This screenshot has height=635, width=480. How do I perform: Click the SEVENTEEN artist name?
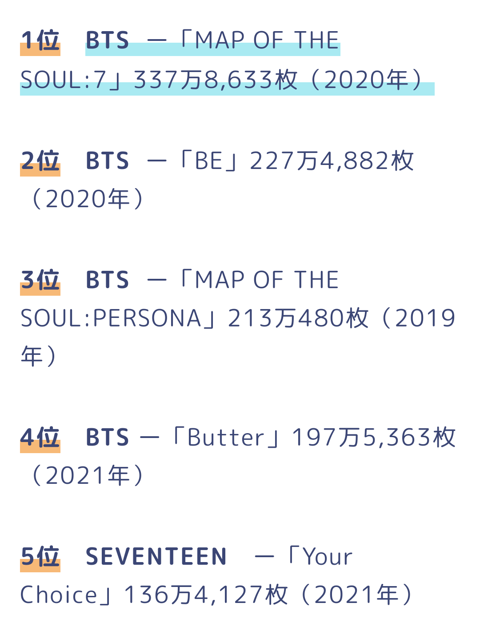(x=156, y=557)
